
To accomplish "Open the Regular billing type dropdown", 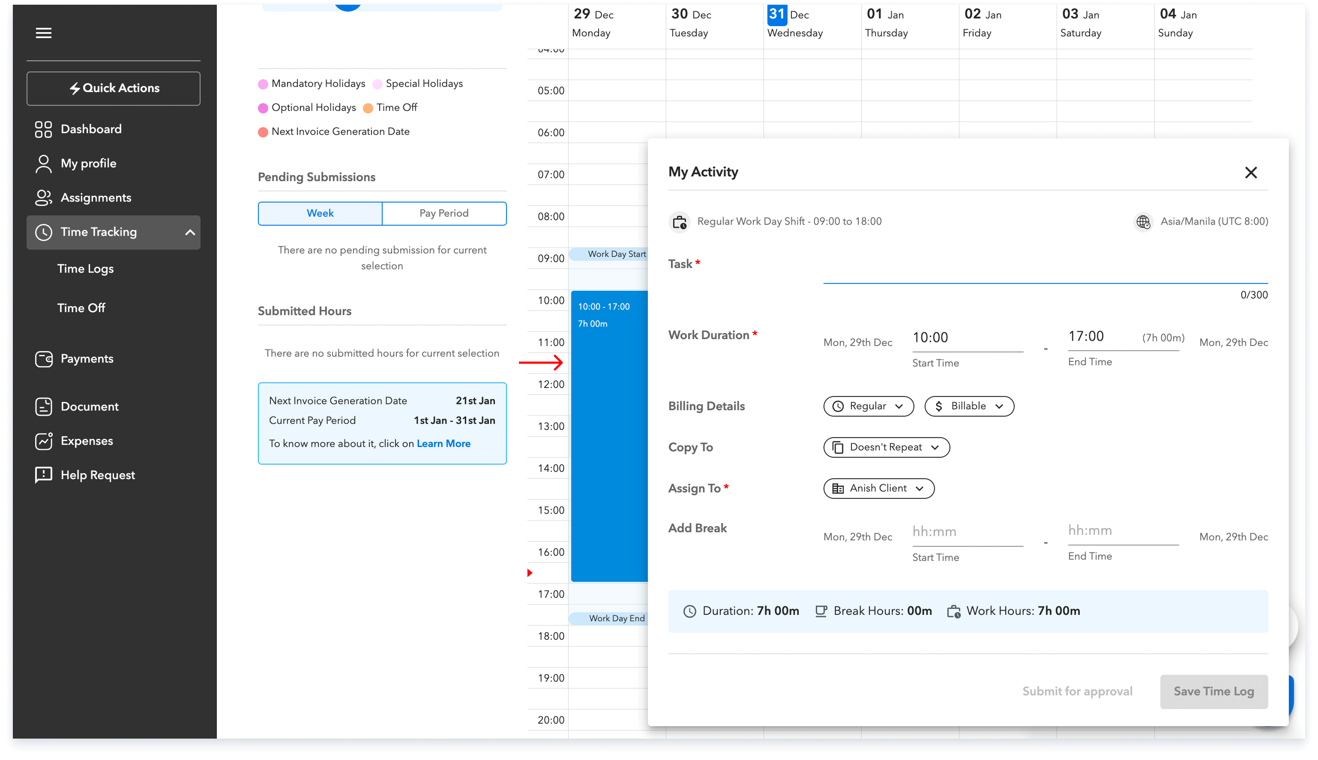I will pyautogui.click(x=869, y=406).
